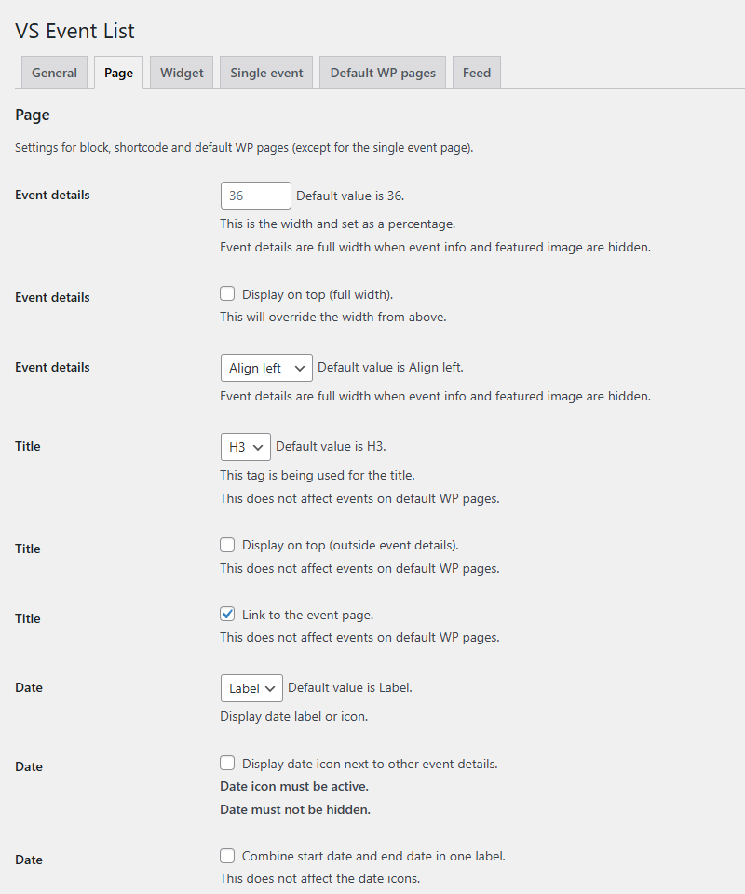
Task: Click the first 'Event details' setting label
Action: [x=51, y=195]
